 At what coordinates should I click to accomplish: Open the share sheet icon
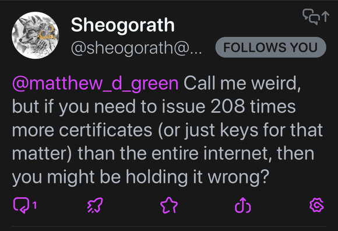point(243,205)
